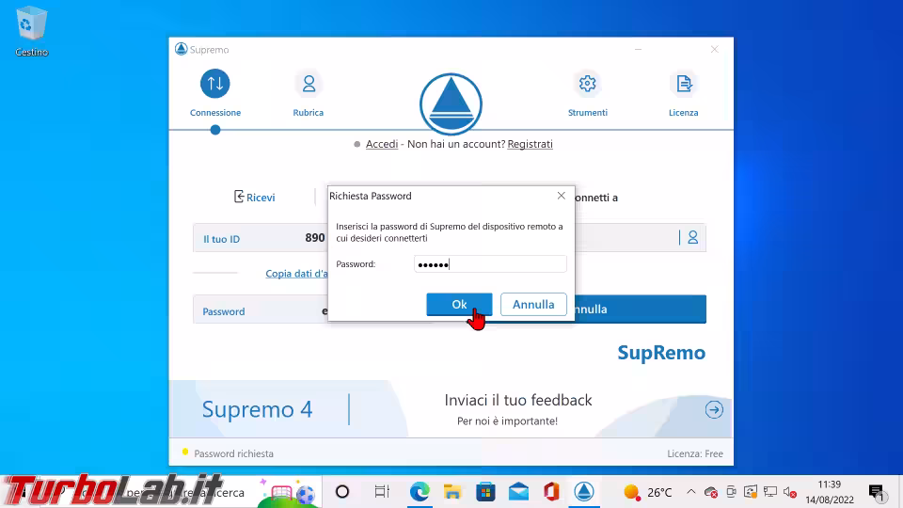Open Microsoft Store from taskbar
Viewport: 903px width, 508px height.
pos(485,492)
